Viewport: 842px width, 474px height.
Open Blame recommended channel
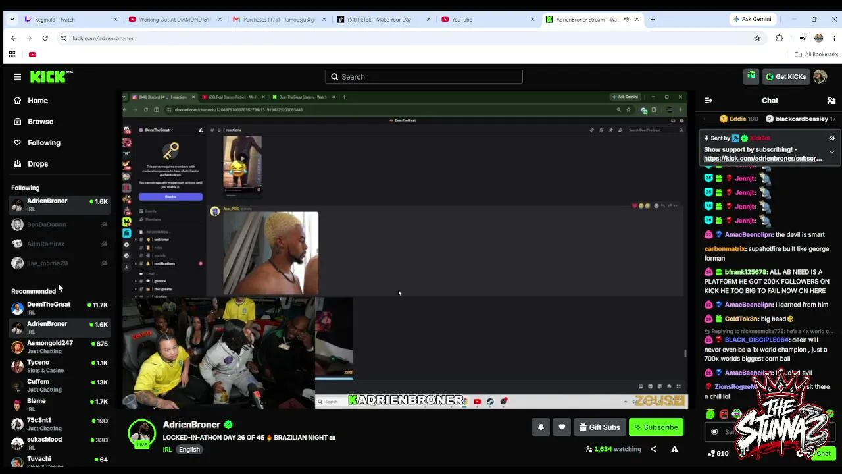59,404
